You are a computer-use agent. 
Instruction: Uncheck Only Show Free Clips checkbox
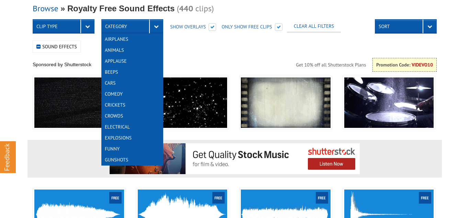(279, 27)
